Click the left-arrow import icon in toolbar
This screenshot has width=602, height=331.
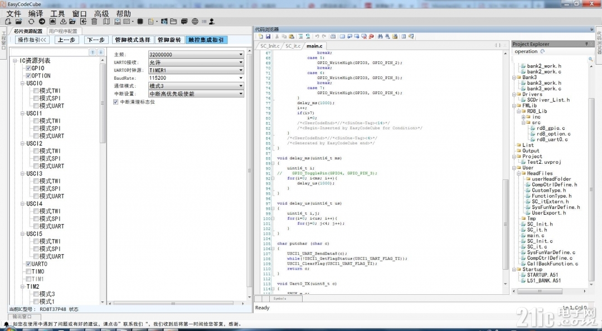coord(83,22)
